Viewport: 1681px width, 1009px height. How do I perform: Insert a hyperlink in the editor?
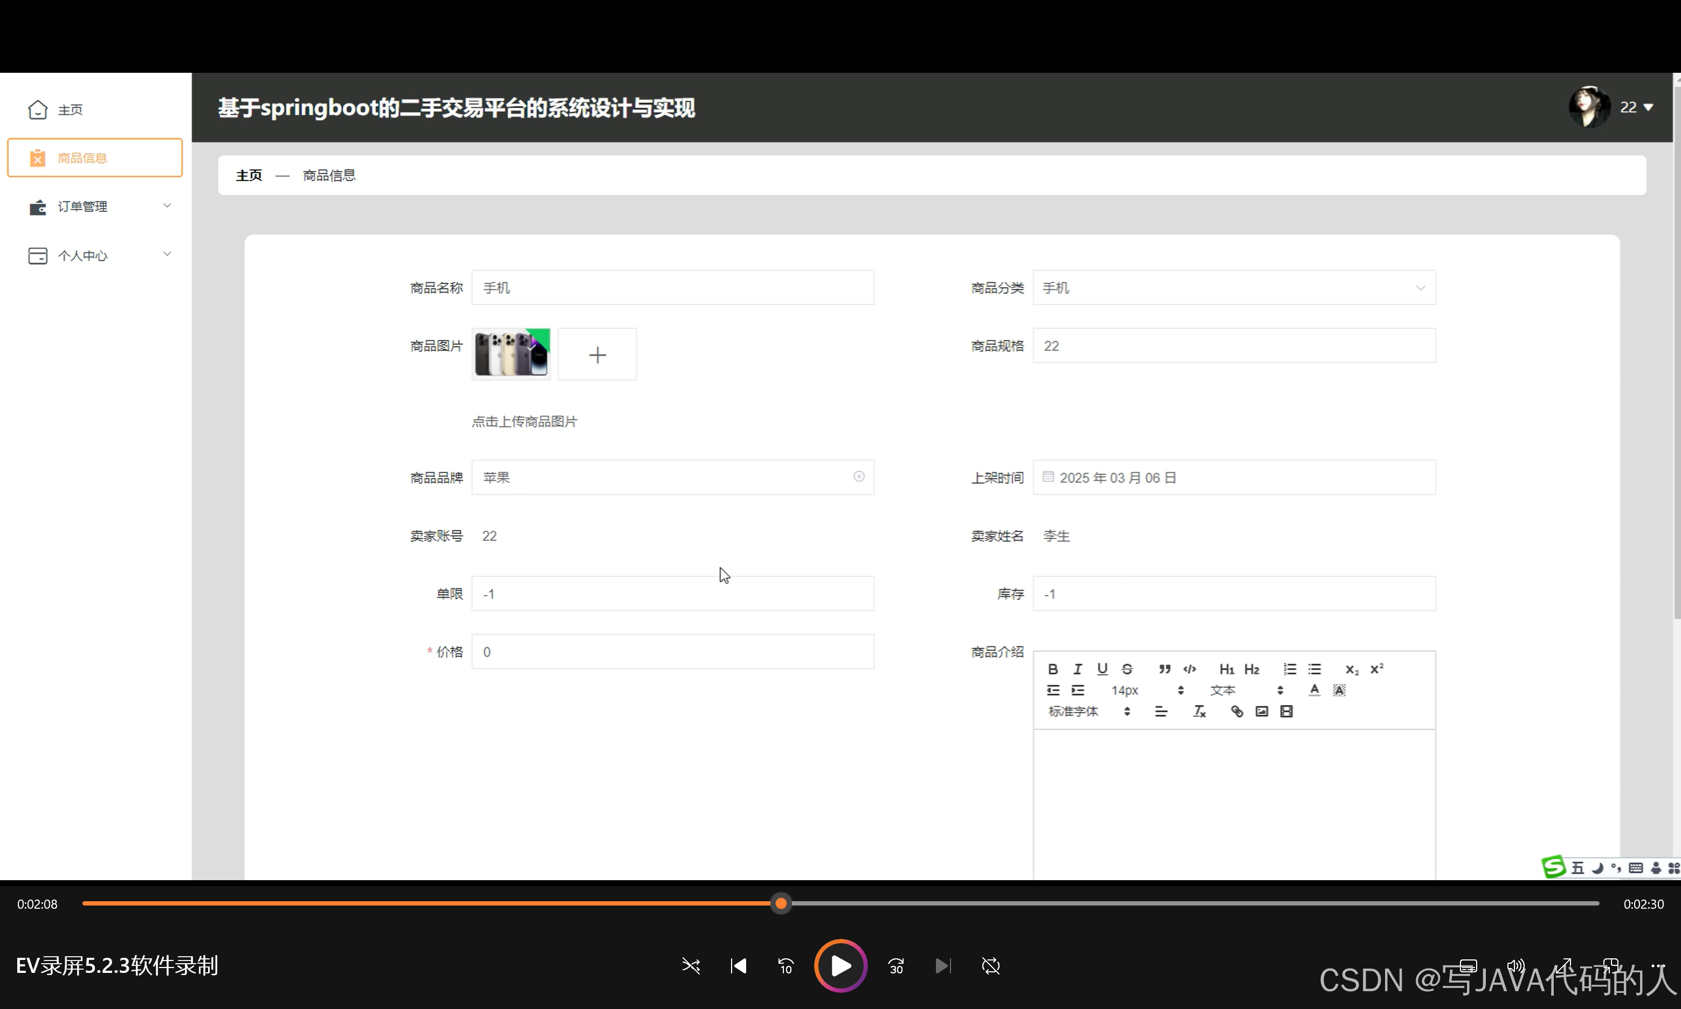[x=1237, y=711]
